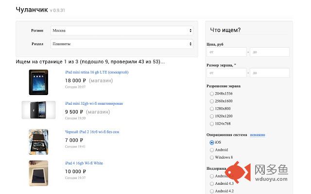The image size is (311, 194).
Task: Click the minimum price 'от' field
Action: pyautogui.click(x=226, y=52)
